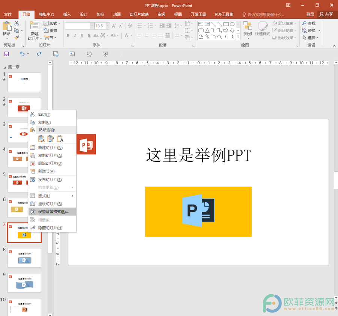Choose Keep Source Formatting paste option icon
338x316 pixels.
50,139
